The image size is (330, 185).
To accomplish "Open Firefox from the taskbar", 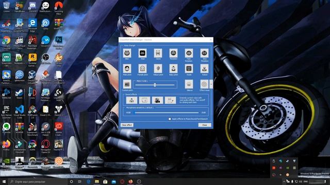I will (x=130, y=181).
